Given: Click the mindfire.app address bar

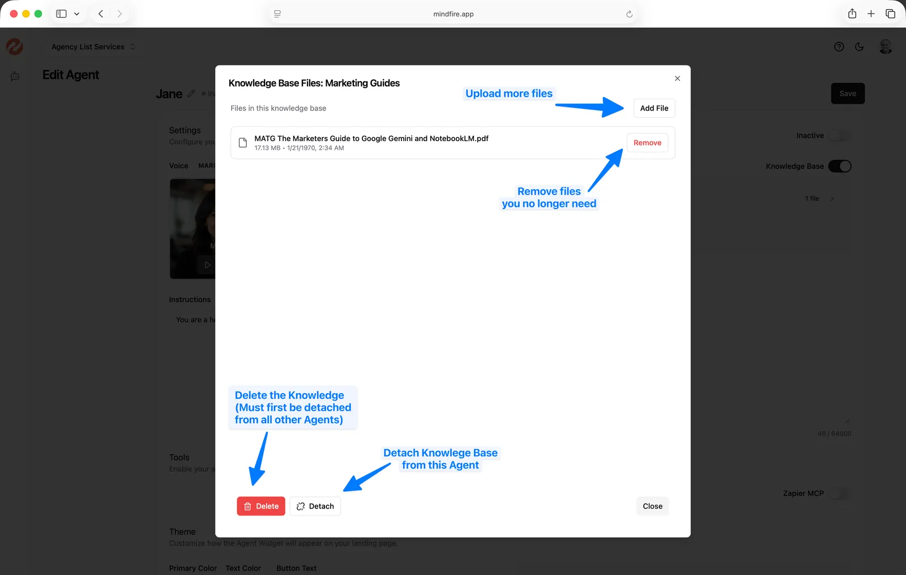Looking at the screenshot, I should (x=453, y=14).
